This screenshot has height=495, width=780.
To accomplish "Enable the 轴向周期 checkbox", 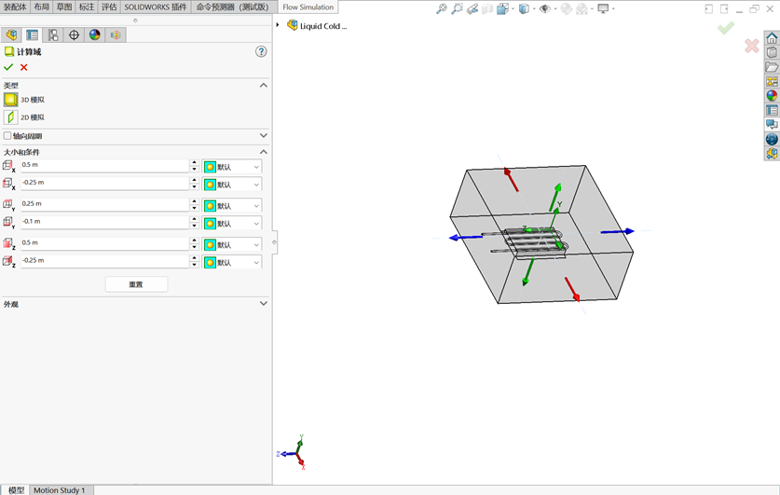I will click(x=7, y=135).
